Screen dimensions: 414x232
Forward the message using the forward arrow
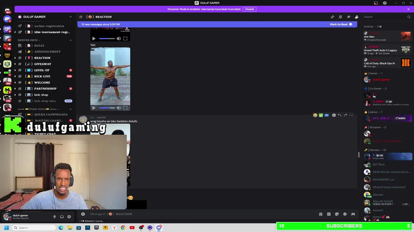[x=345, y=115]
